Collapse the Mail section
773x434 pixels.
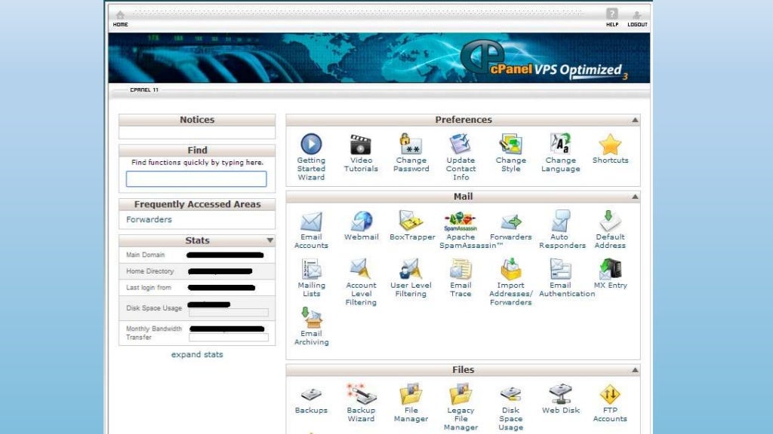635,197
